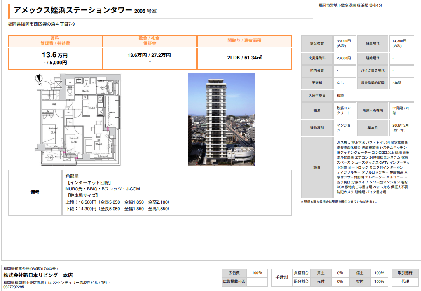
Task: Click the 広告費 label cell
Action: [x=234, y=273]
